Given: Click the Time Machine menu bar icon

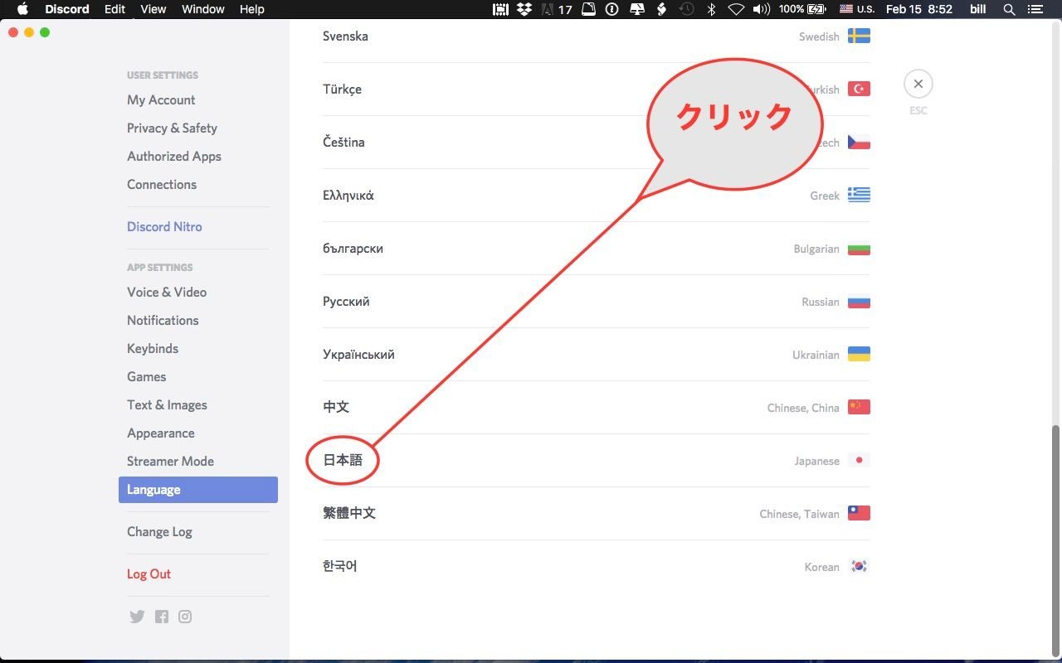Looking at the screenshot, I should click(686, 9).
